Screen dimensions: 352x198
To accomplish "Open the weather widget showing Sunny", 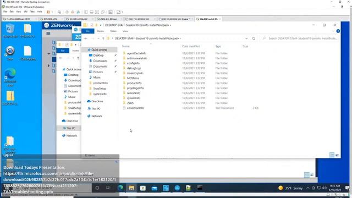I will click(290, 188).
